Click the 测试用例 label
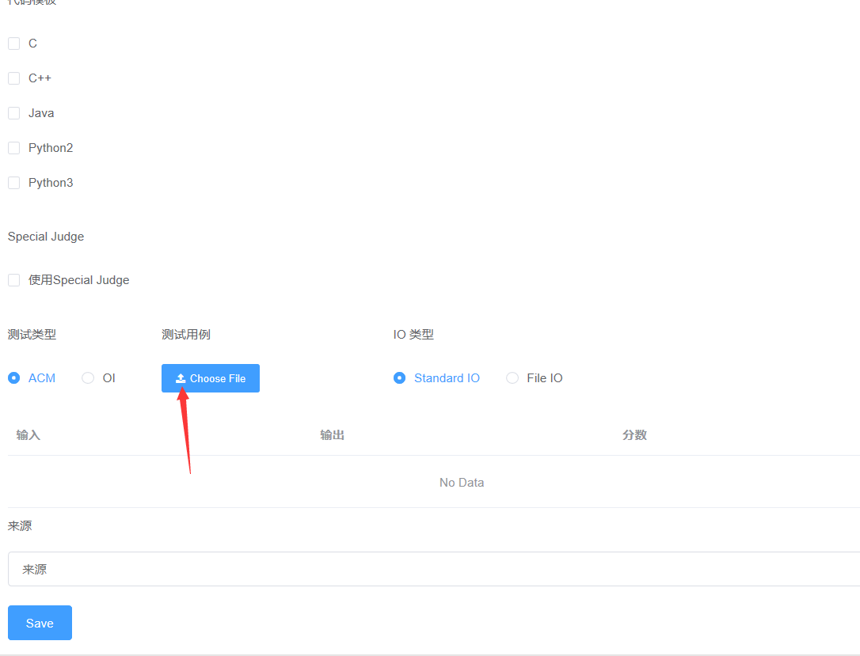The width and height of the screenshot is (860, 656). [186, 334]
